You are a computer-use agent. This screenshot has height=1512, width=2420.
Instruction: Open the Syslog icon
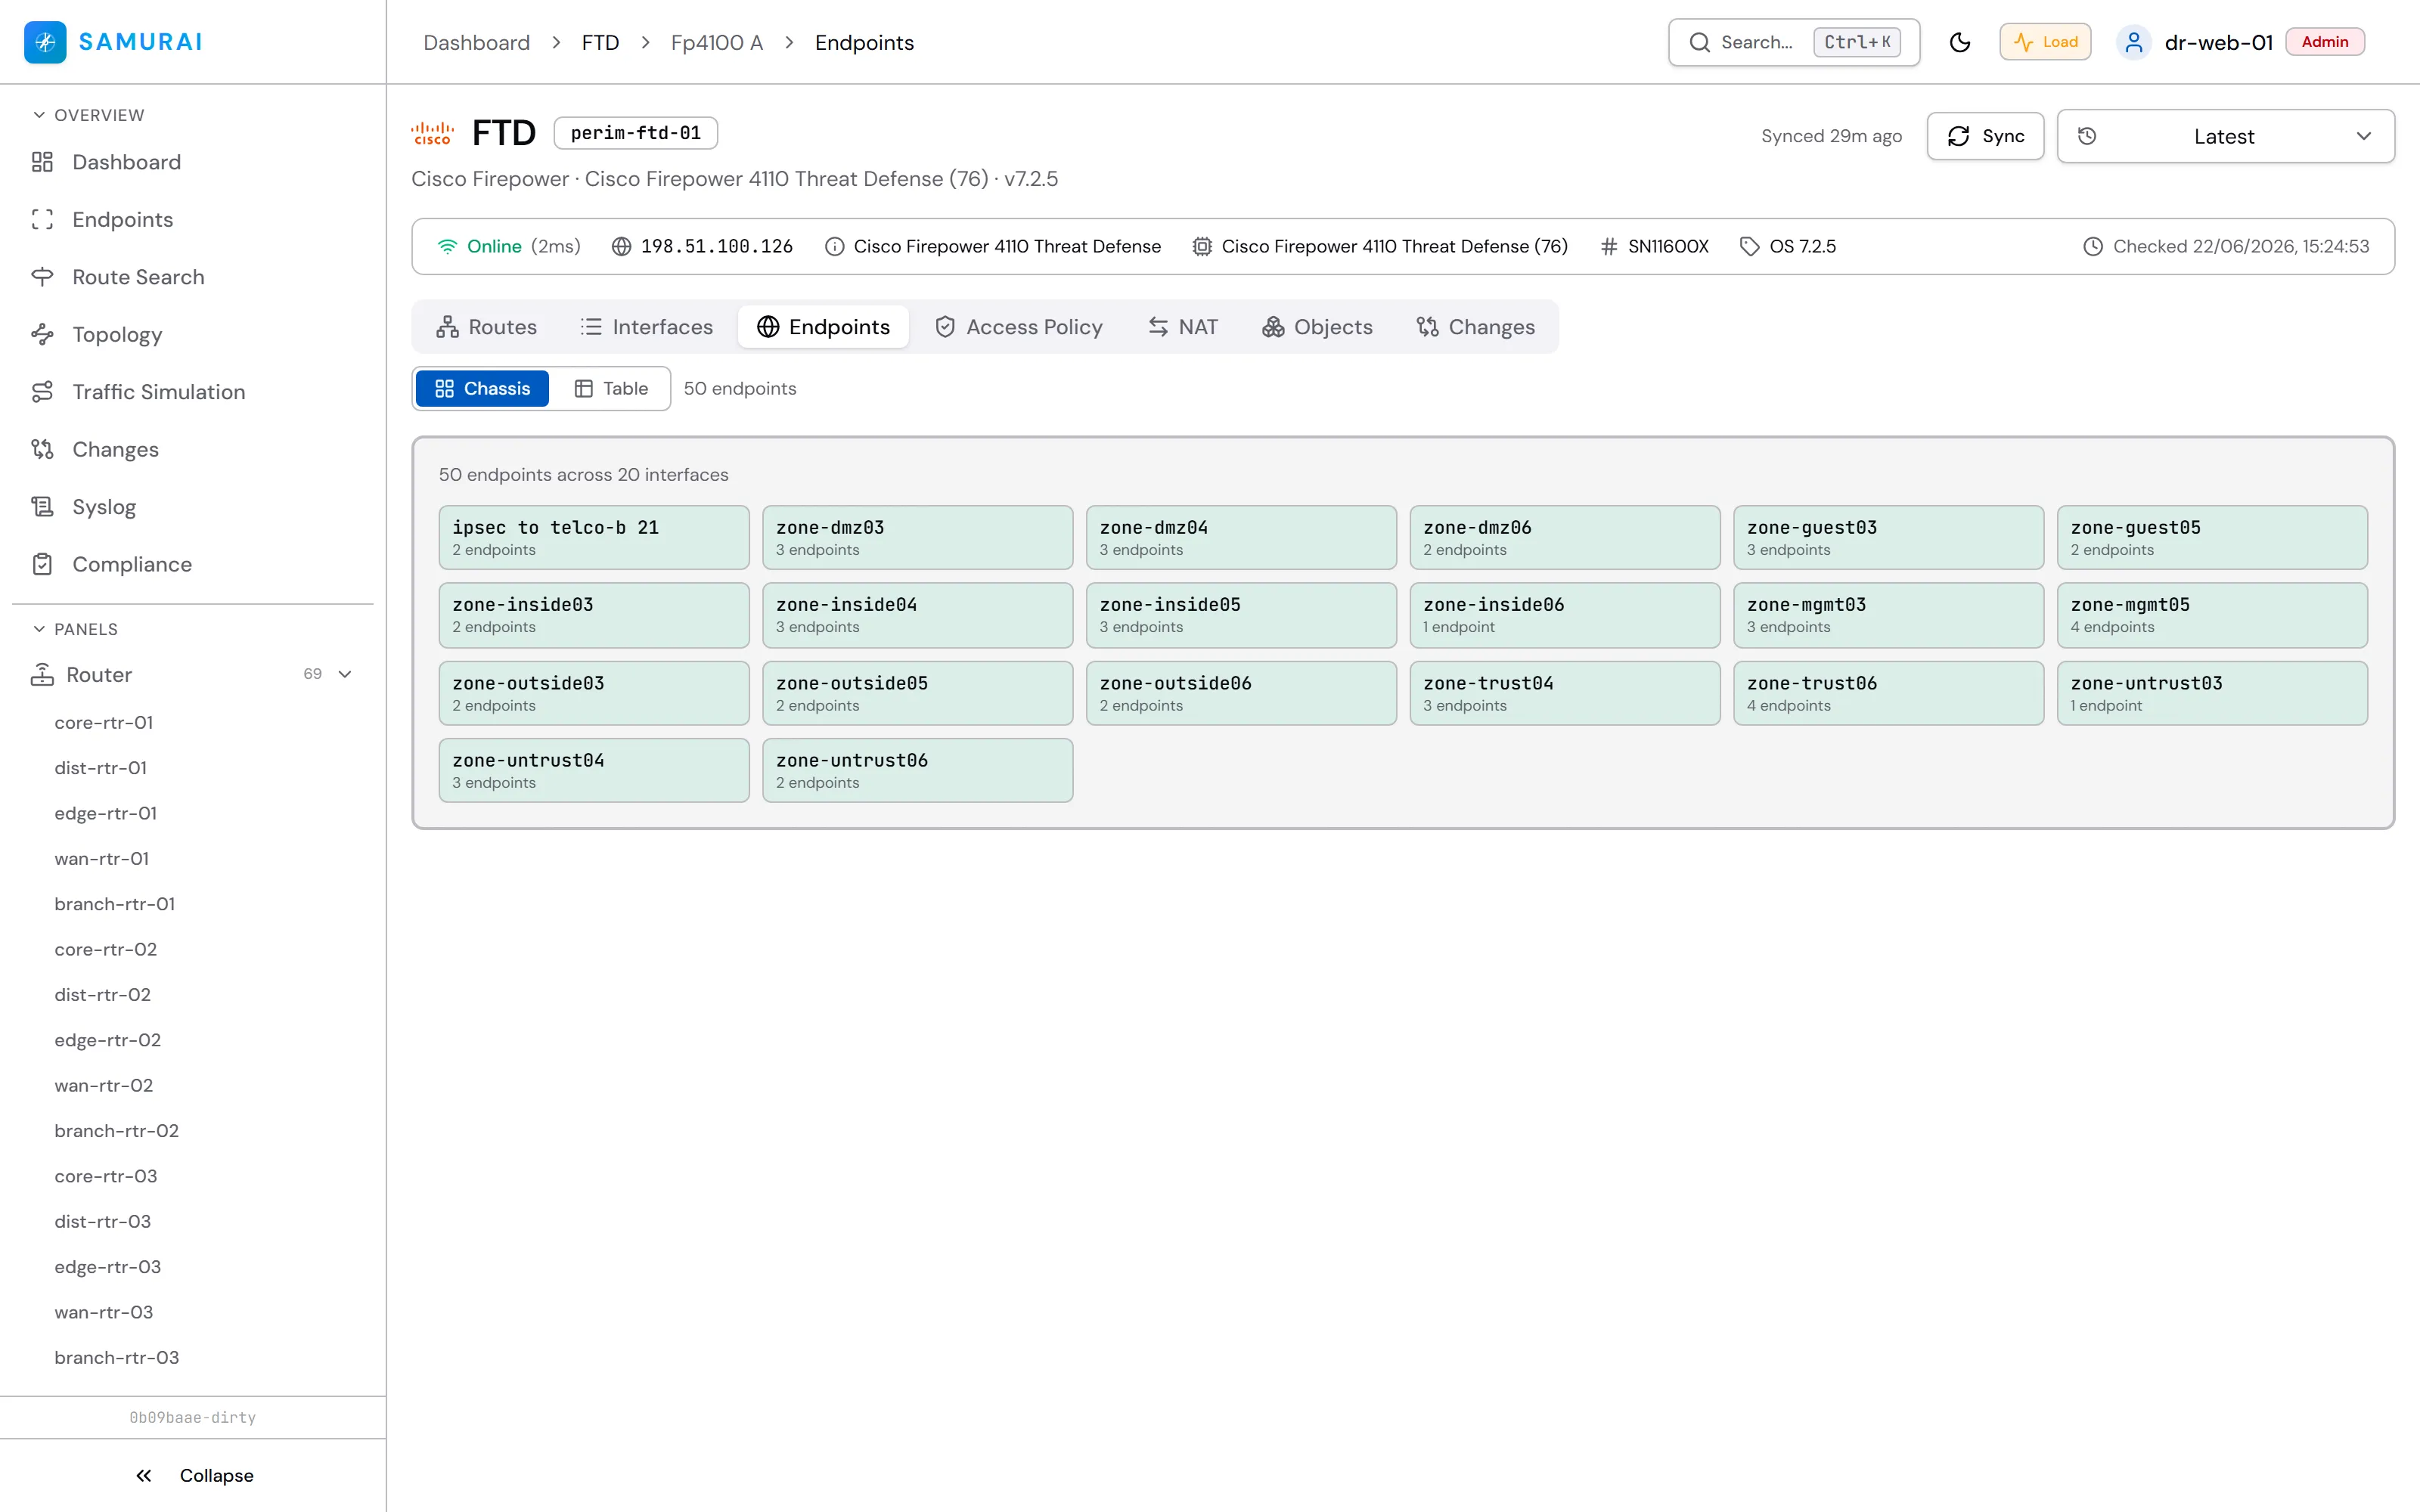[x=42, y=507]
